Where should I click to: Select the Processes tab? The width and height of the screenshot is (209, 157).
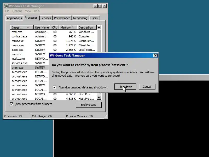point(31,18)
